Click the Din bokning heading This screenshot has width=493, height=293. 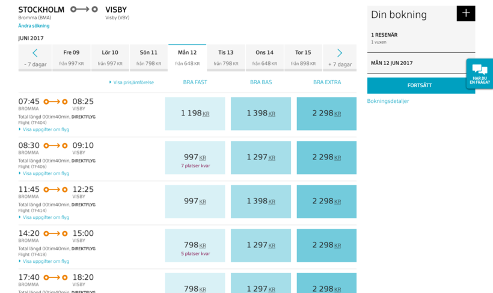coord(399,15)
